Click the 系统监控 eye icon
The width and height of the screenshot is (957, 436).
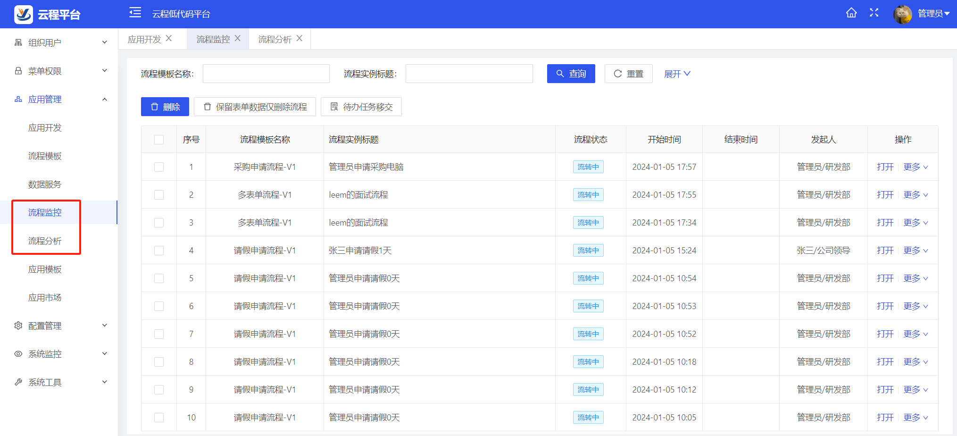tap(18, 354)
